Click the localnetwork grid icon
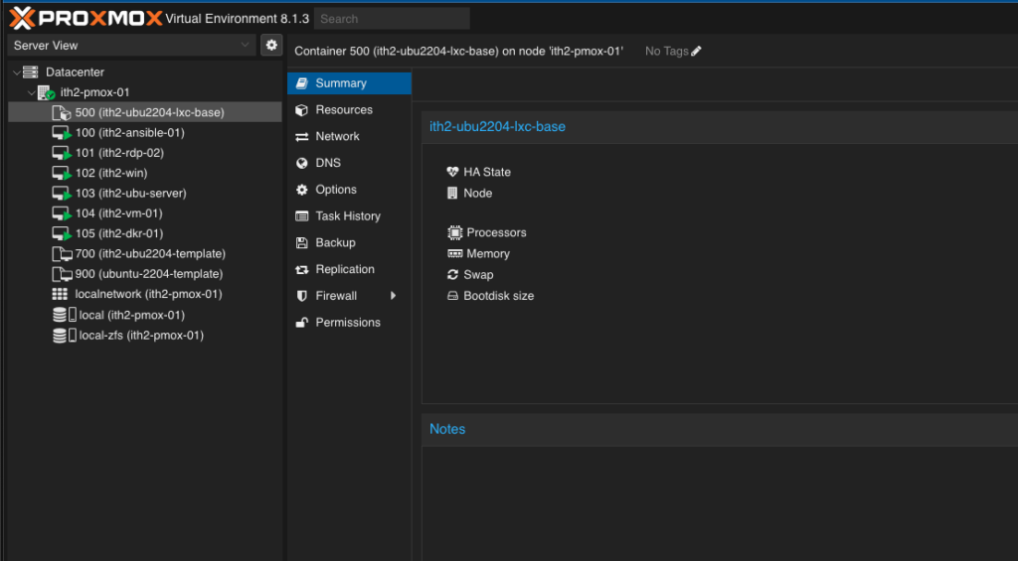Screen dimensions: 1018x561 pyautogui.click(x=60, y=294)
